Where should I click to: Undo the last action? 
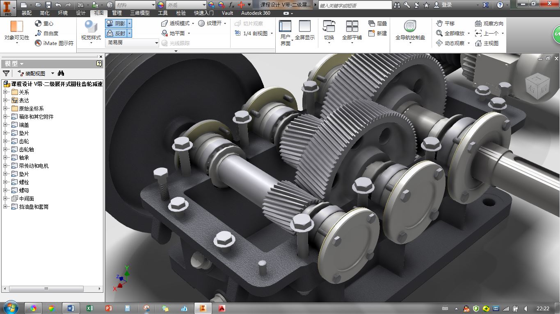pos(58,5)
